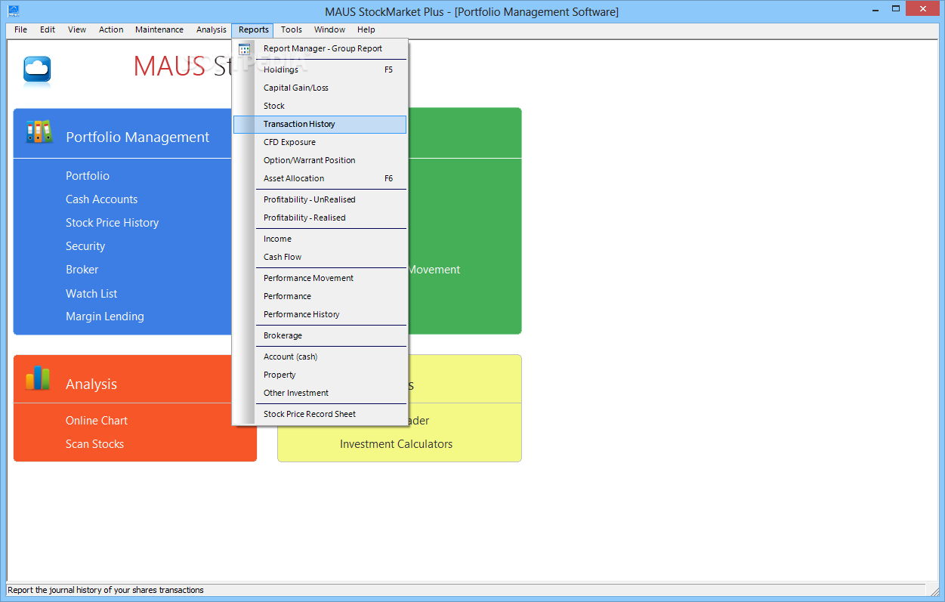Click the Portfolio Management binders icon

point(39,131)
